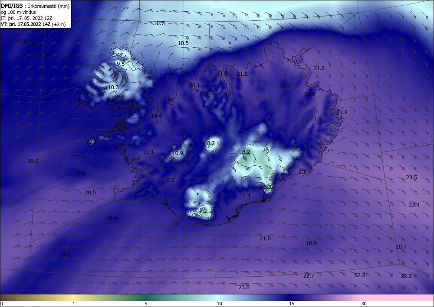Click the 6.3 value on the southeast glacier
This screenshot has height=307, width=434.
coord(267,187)
